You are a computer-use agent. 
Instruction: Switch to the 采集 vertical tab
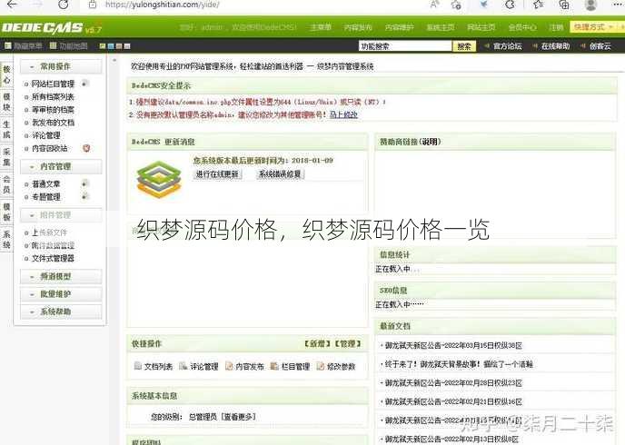pos(6,157)
